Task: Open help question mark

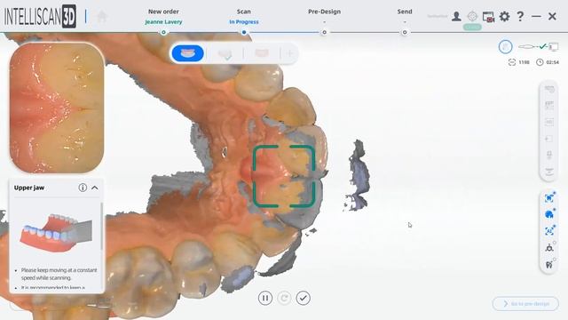Action: [x=520, y=16]
